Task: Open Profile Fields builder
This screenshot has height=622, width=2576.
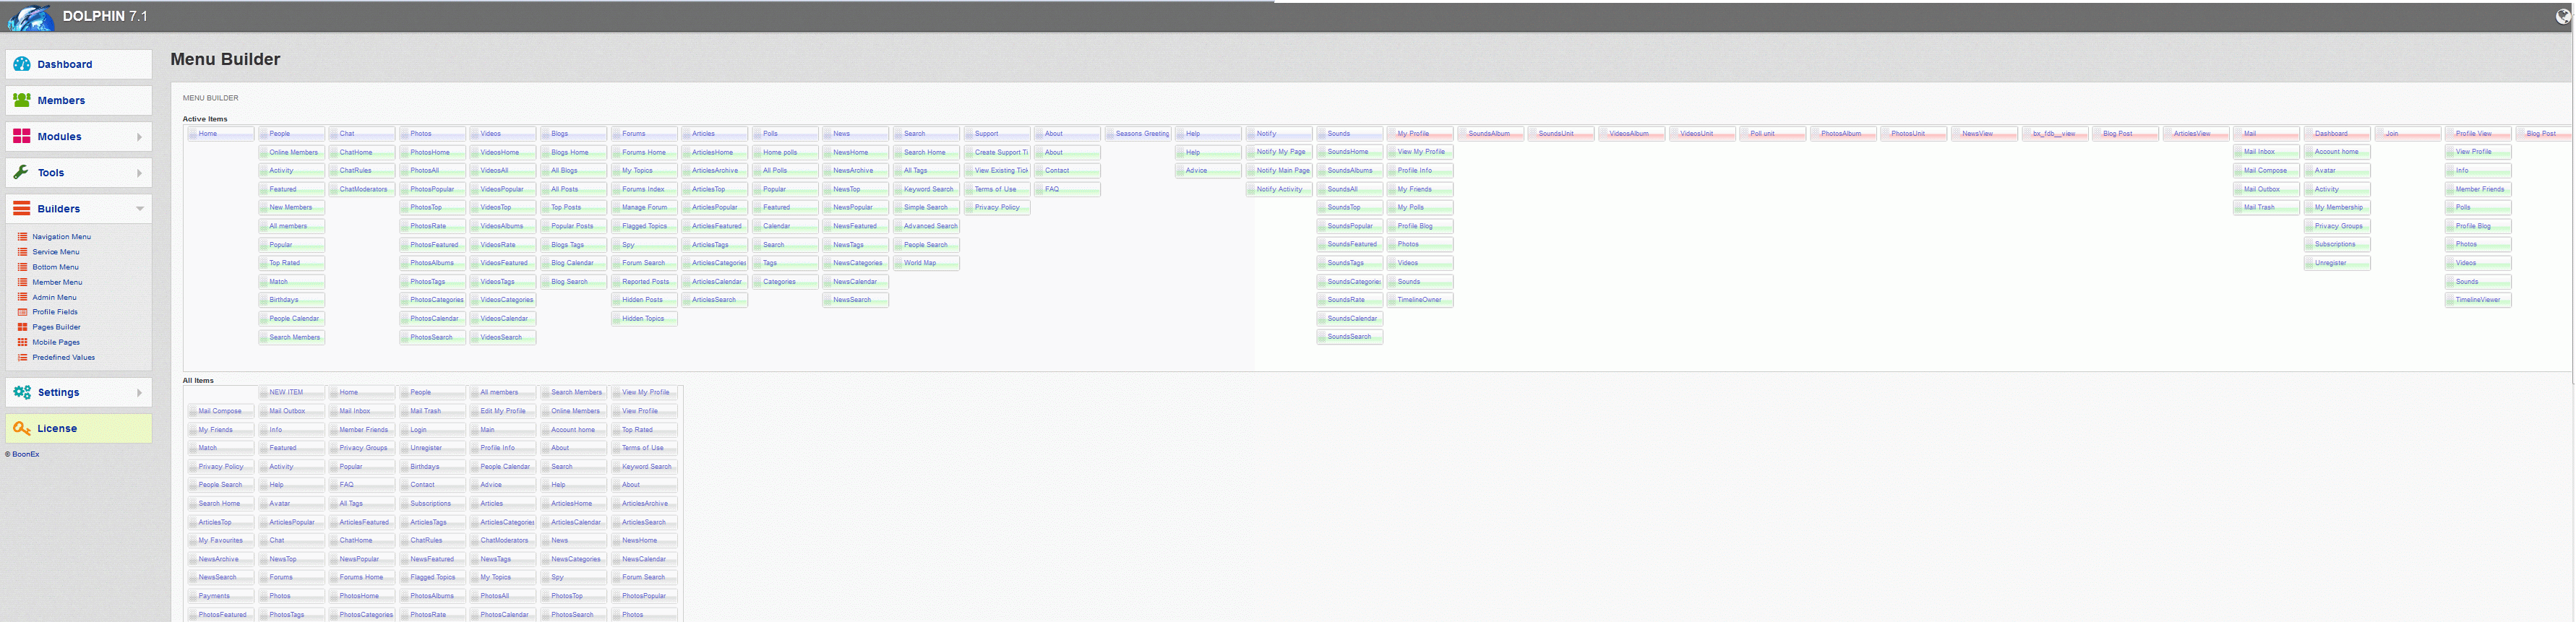Action: click(55, 312)
